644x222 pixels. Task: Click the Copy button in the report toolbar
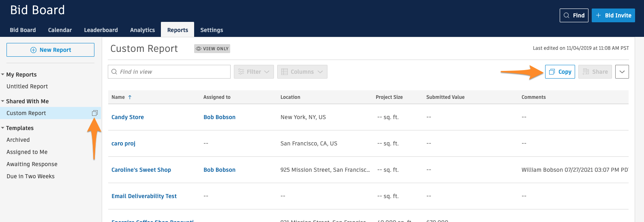[x=560, y=72]
